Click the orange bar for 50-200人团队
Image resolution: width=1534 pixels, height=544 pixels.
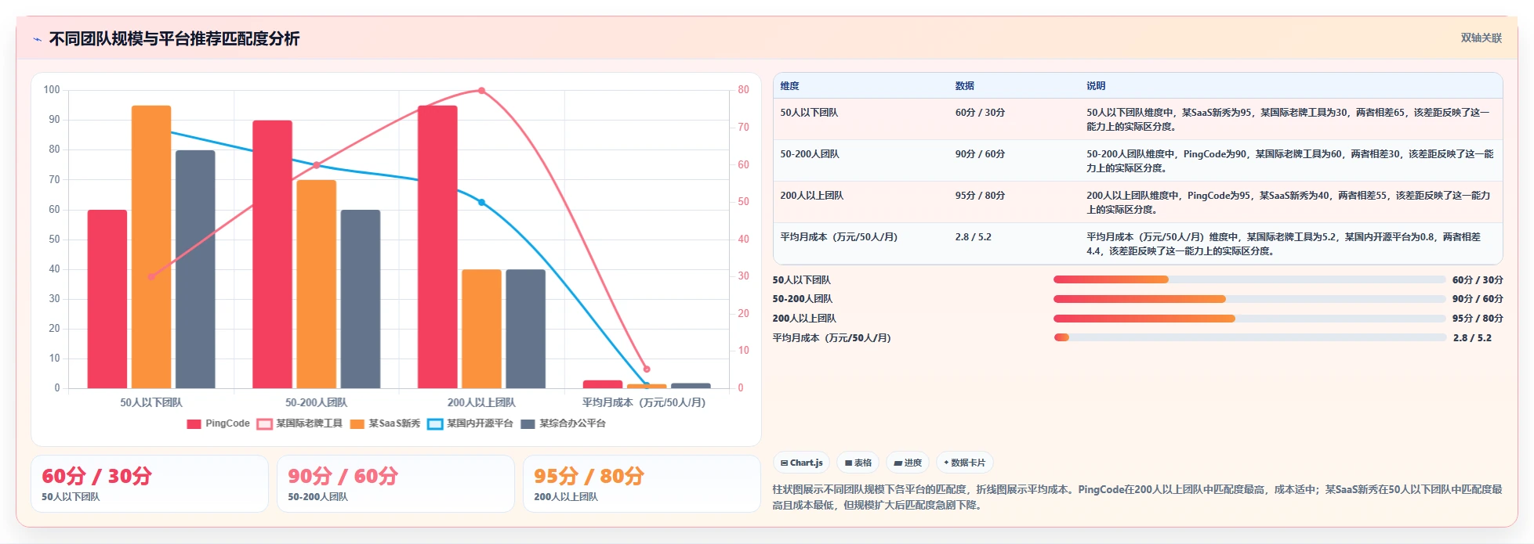point(316,284)
